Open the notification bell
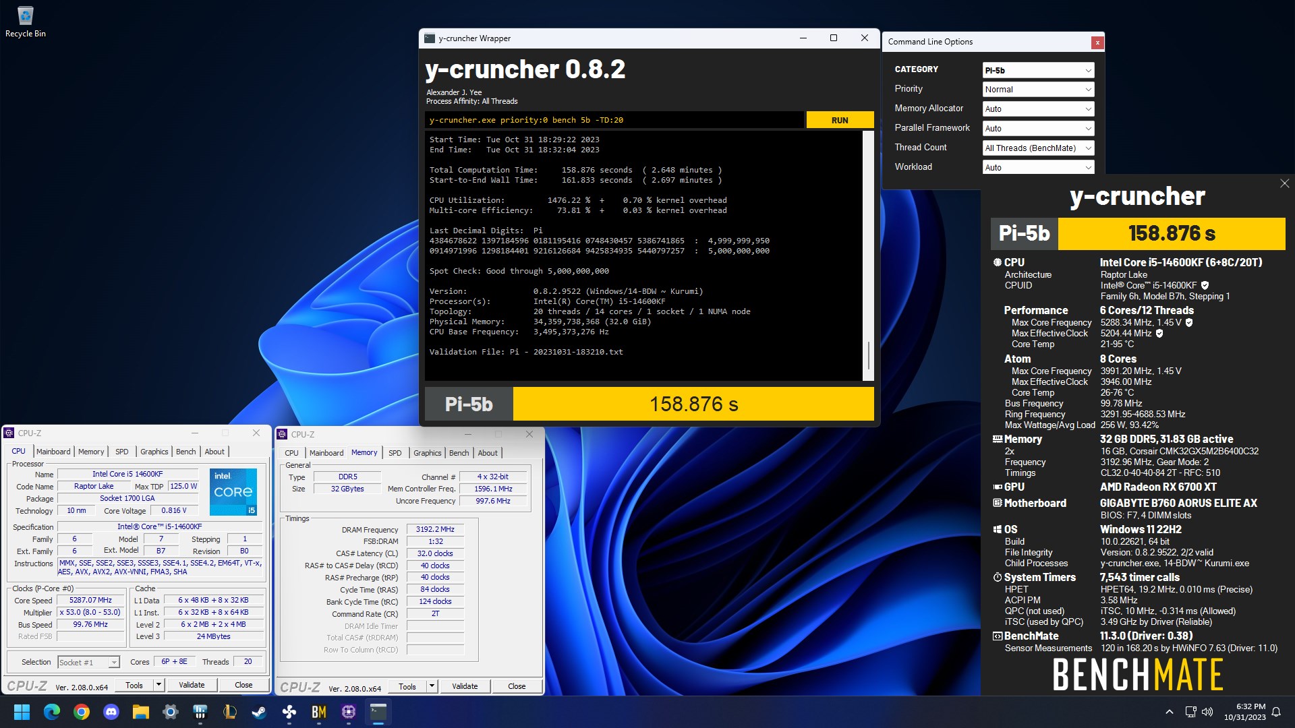This screenshot has width=1295, height=728. pos(1276,712)
